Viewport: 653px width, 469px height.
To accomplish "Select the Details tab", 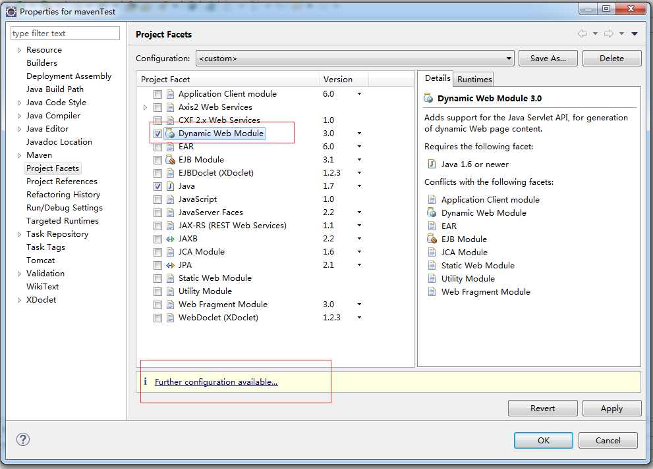I will 437,78.
